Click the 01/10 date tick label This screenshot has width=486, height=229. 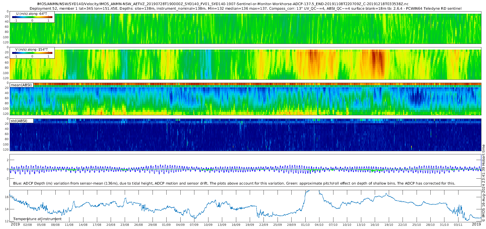pyautogui.click(x=305, y=225)
